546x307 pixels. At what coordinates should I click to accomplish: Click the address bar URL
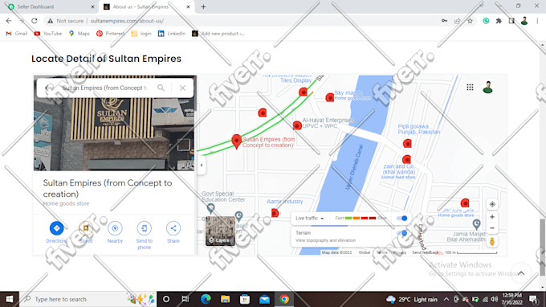tap(127, 21)
